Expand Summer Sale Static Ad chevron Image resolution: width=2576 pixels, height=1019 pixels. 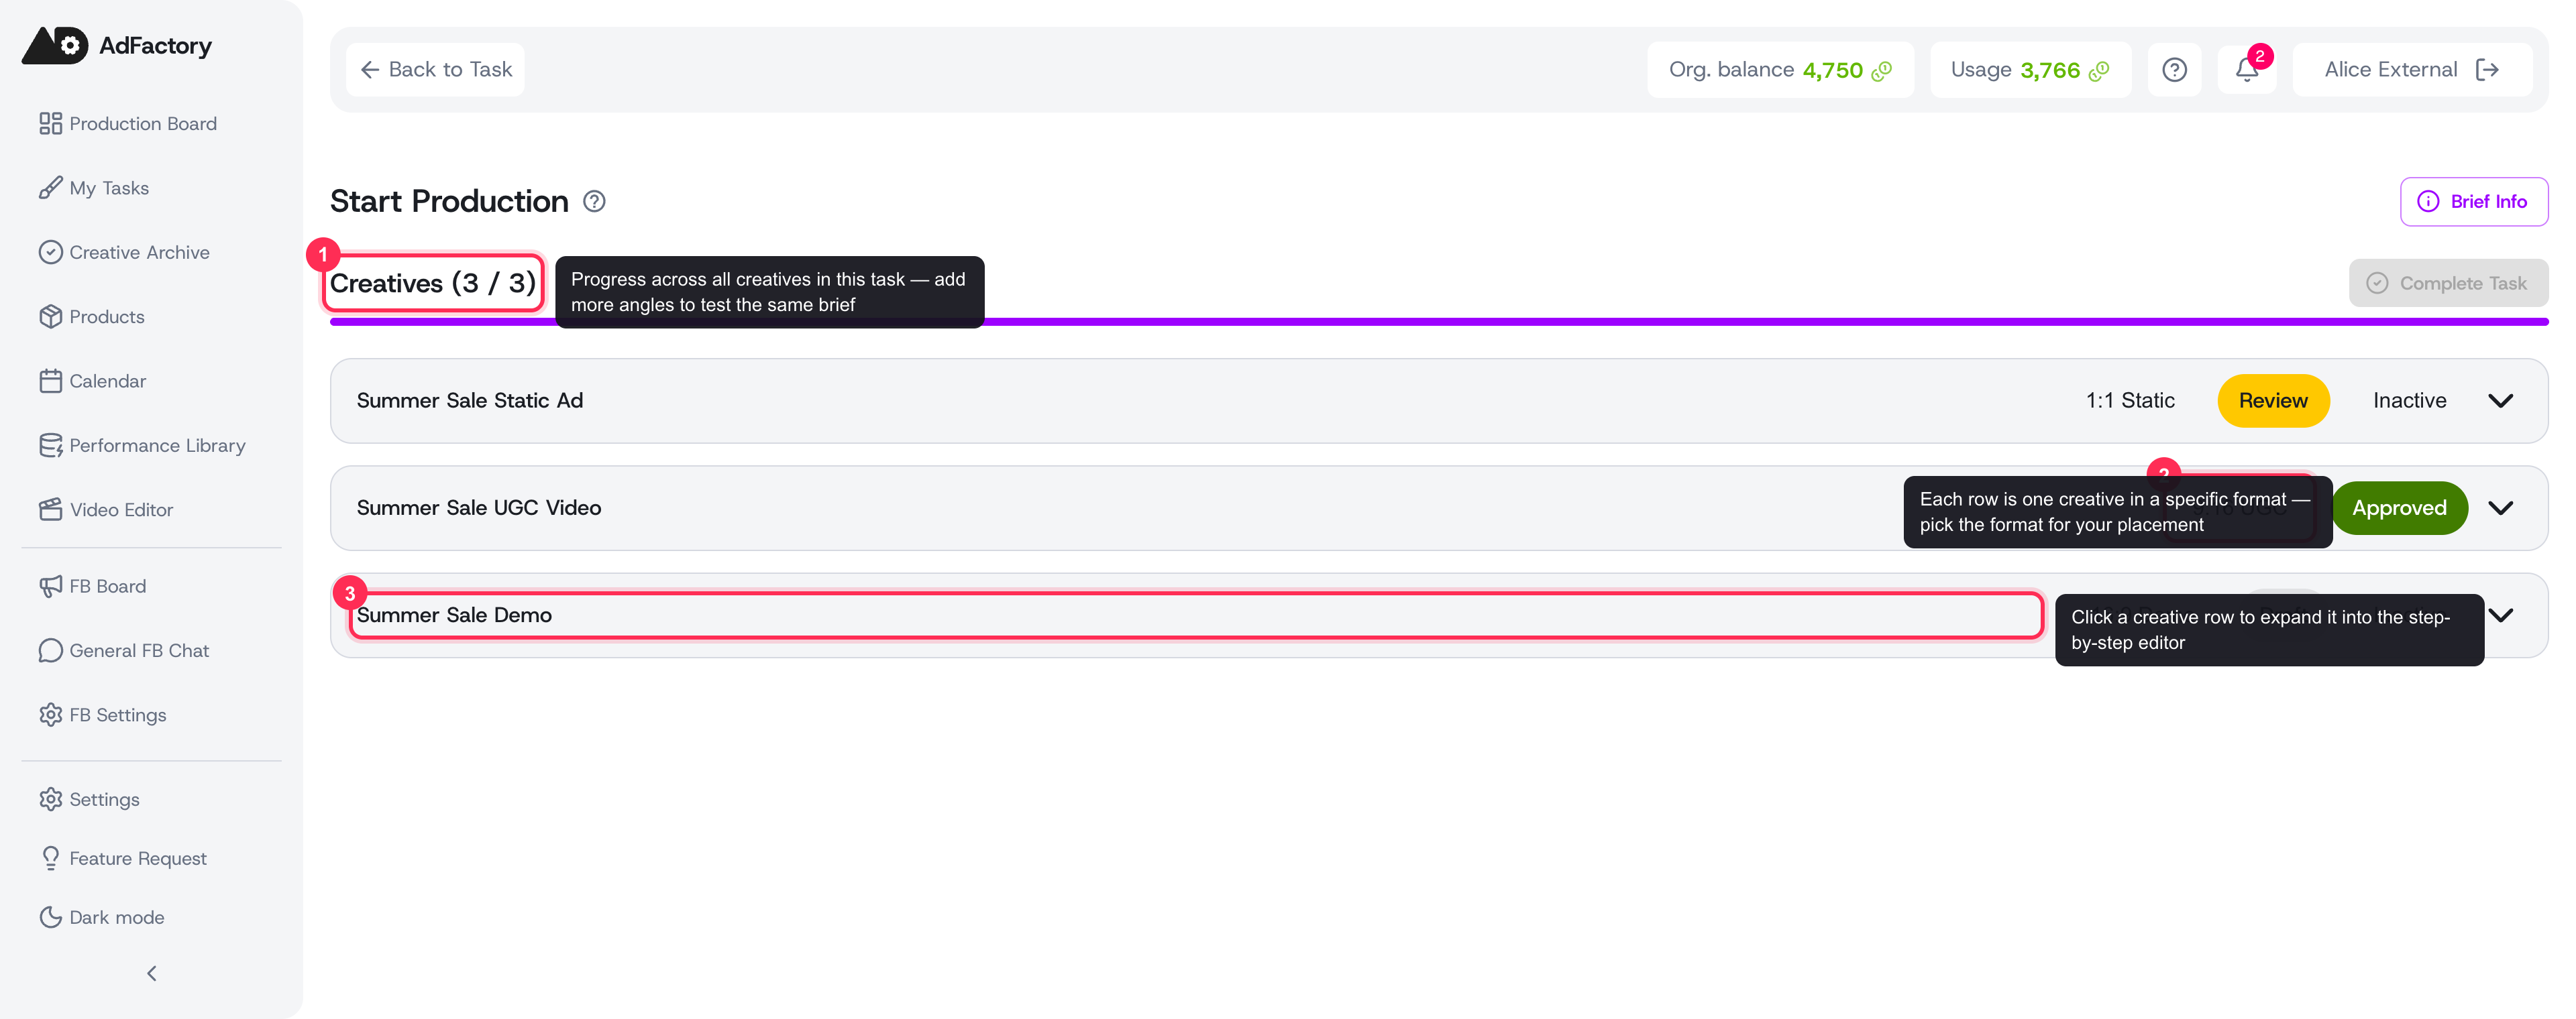[x=2501, y=401]
